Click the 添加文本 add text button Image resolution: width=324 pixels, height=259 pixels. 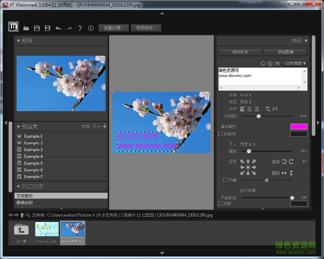[240, 52]
